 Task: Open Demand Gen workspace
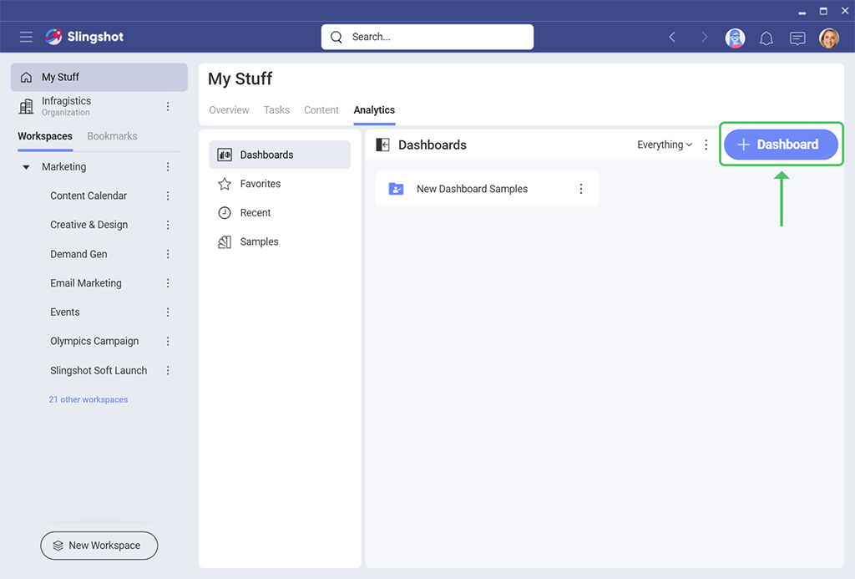(78, 254)
